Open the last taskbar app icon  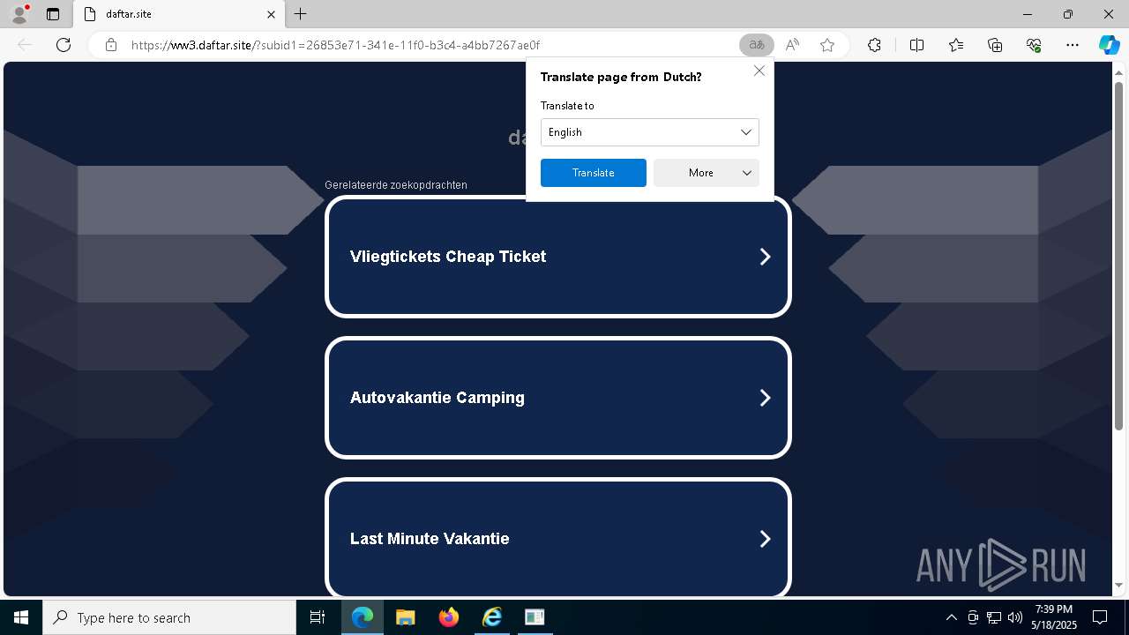click(535, 617)
